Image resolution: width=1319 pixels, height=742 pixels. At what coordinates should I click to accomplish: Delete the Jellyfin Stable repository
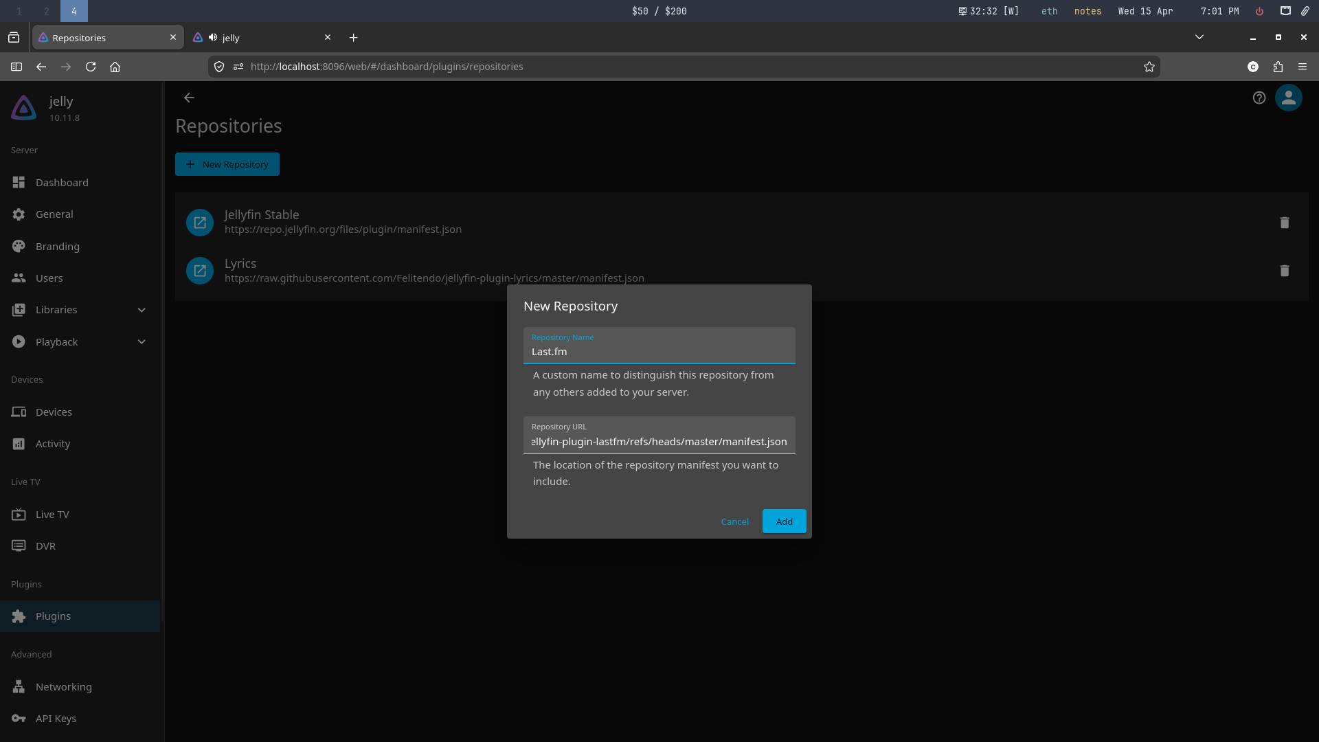pyautogui.click(x=1285, y=222)
